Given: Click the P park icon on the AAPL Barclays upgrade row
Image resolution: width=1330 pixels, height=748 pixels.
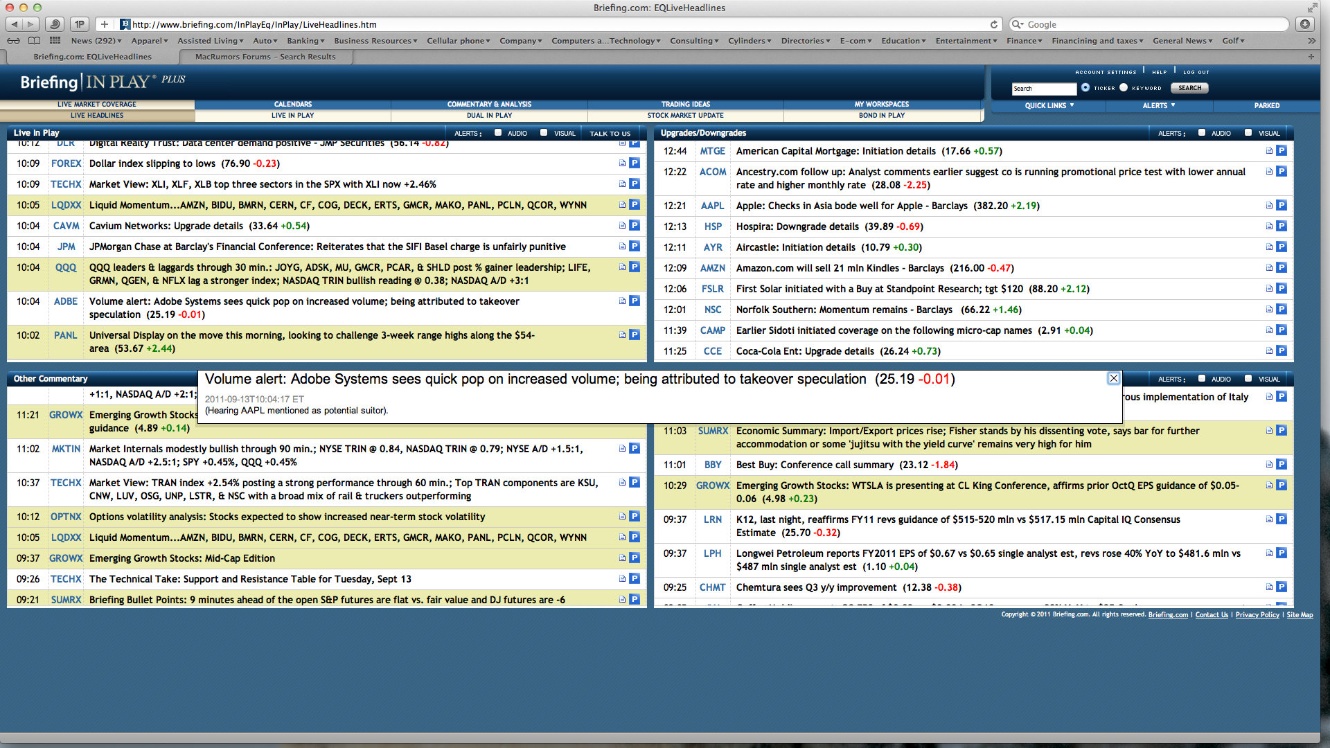Looking at the screenshot, I should (x=1281, y=206).
